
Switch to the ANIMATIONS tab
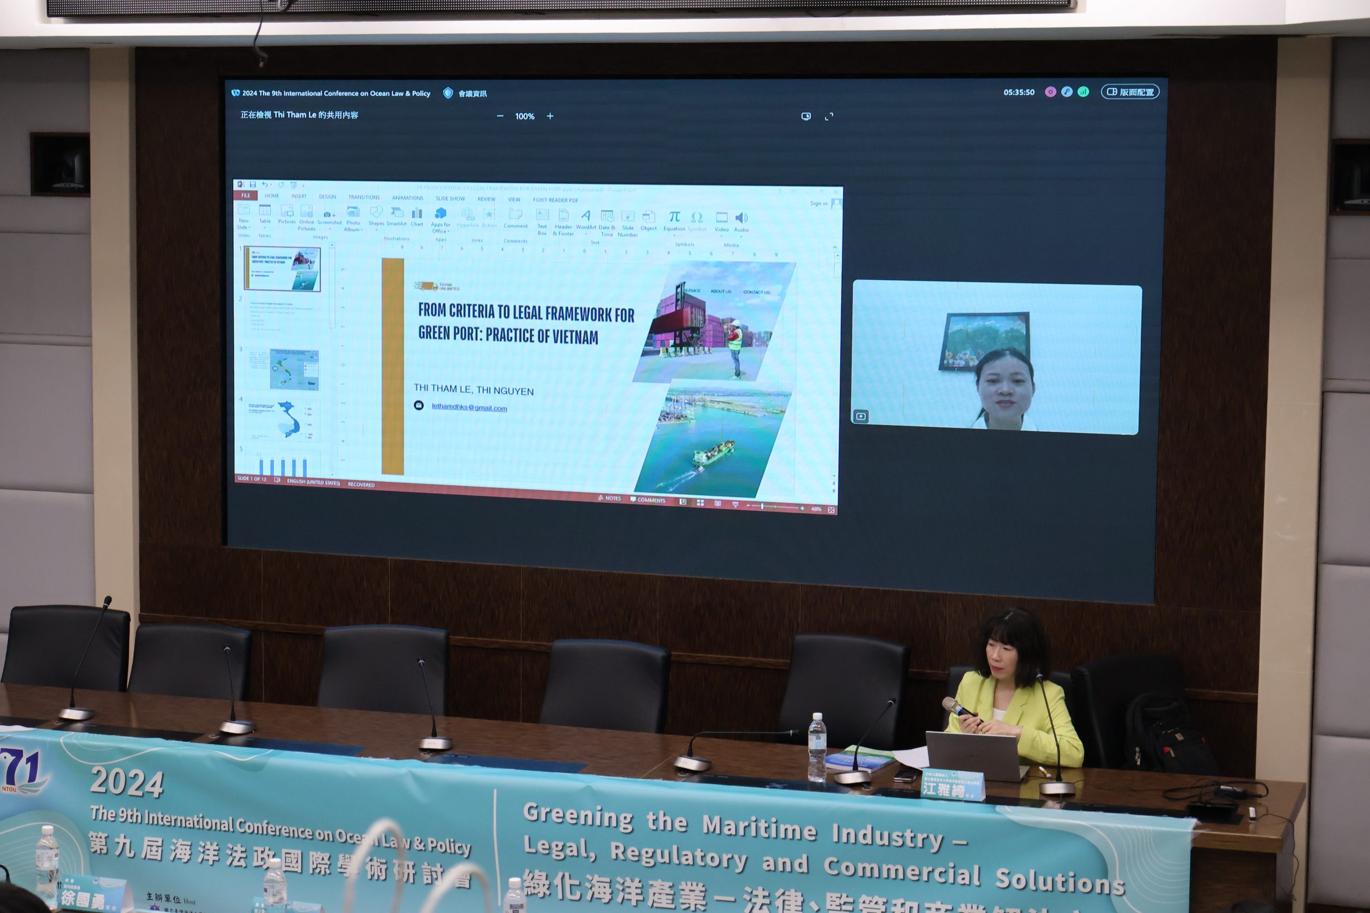coord(408,198)
